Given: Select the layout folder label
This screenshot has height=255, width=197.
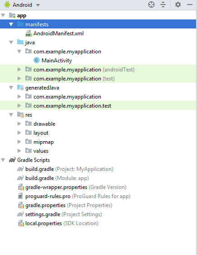Looking at the screenshot, I should (41, 133).
